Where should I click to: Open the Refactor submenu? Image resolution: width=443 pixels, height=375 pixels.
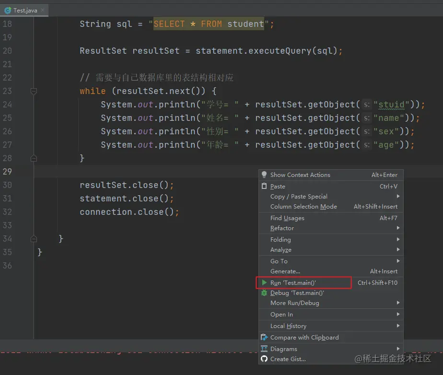tap(331, 228)
